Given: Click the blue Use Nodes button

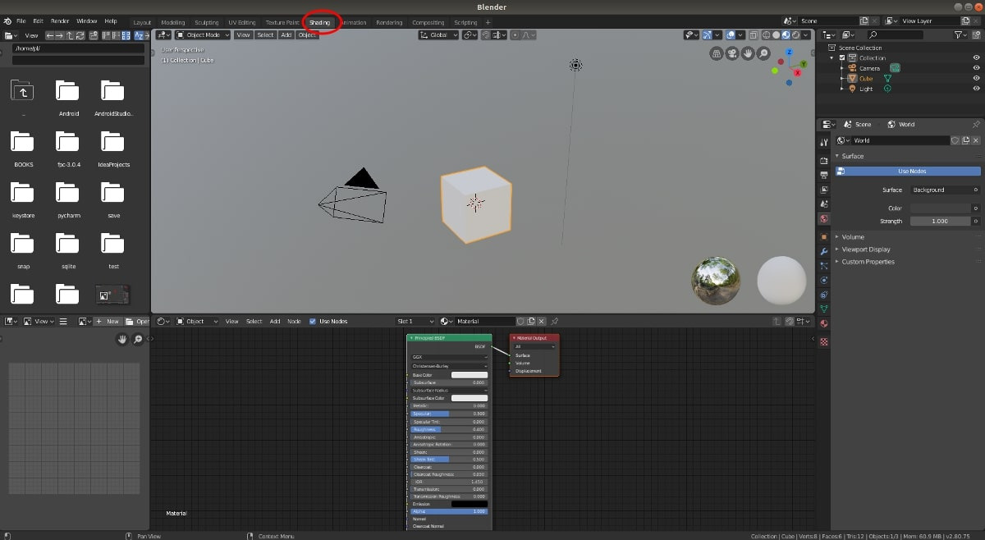Looking at the screenshot, I should coord(908,172).
